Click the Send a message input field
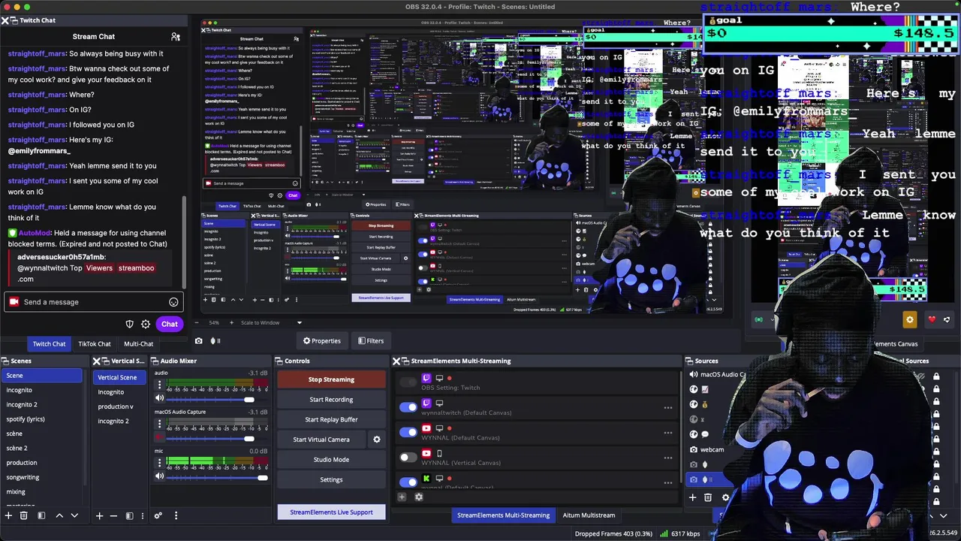961x541 pixels. click(x=93, y=302)
